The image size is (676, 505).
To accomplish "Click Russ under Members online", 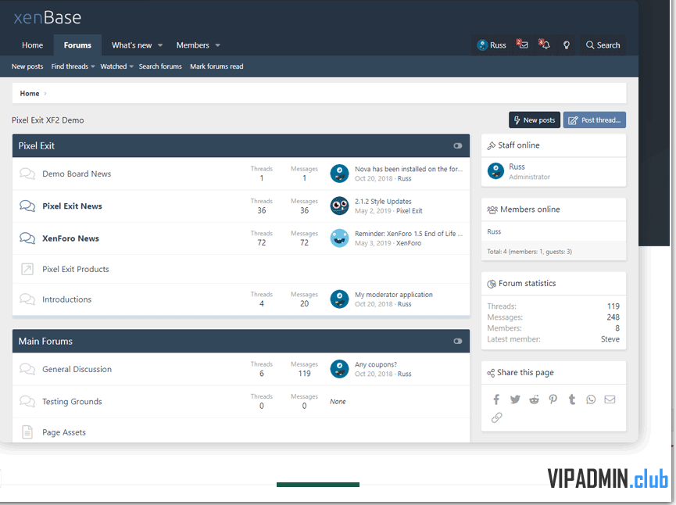I will 494,231.
